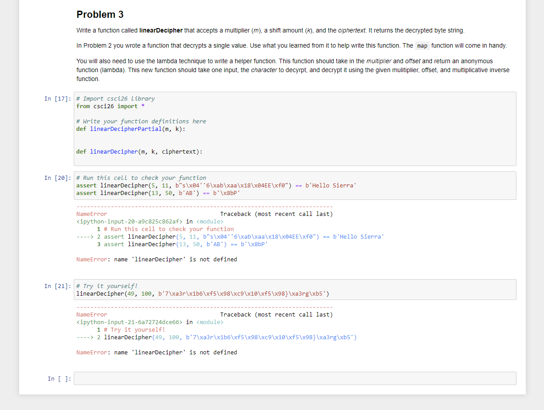Image resolution: width=544 pixels, height=410 pixels.
Task: Click the highlighted 'map' inline code snippet
Action: (422, 45)
